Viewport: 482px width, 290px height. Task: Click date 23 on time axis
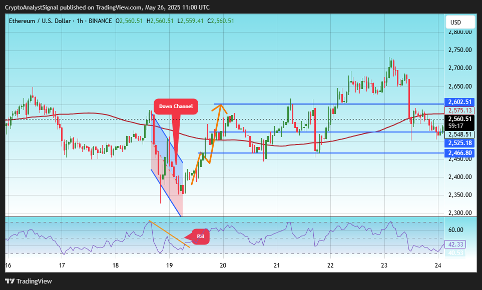[x=384, y=265]
